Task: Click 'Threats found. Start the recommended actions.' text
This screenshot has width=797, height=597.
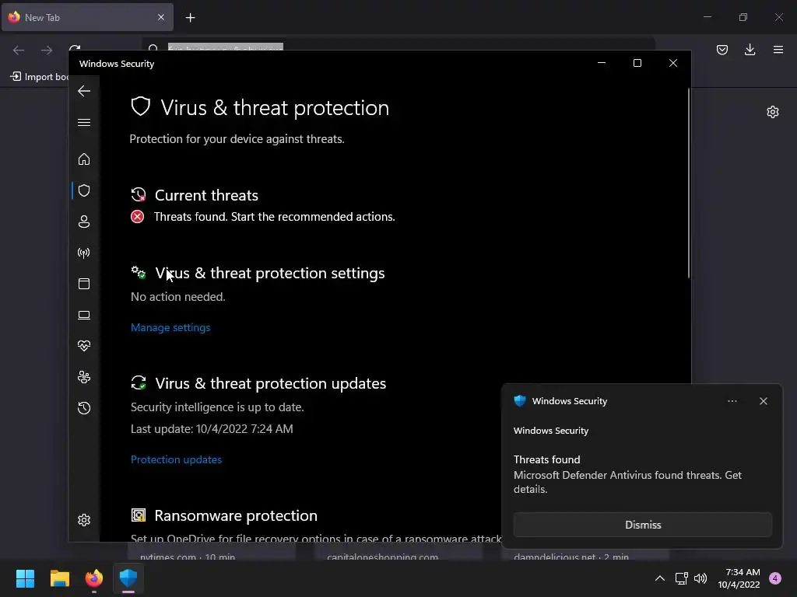Action: [275, 217]
